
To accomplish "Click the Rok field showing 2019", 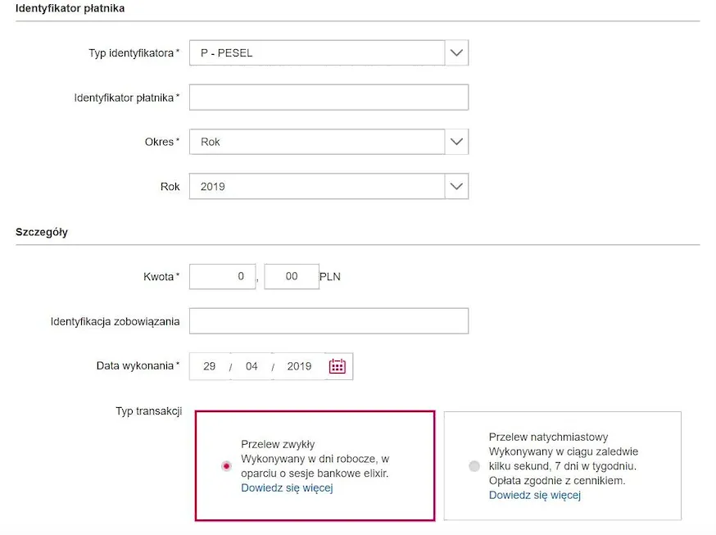I will pos(317,187).
